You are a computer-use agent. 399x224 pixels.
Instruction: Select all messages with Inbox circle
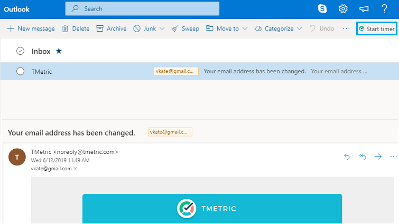coord(21,51)
